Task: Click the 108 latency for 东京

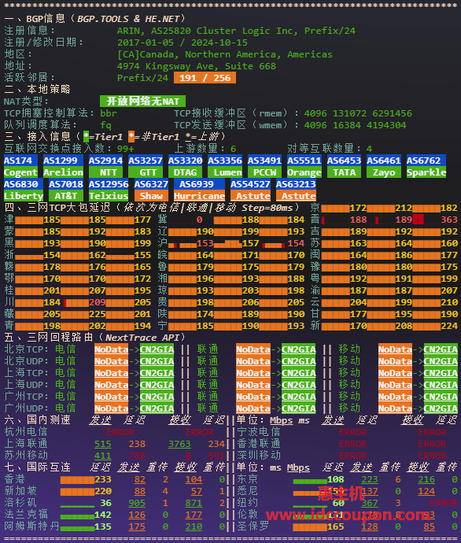Action: pos(336,479)
